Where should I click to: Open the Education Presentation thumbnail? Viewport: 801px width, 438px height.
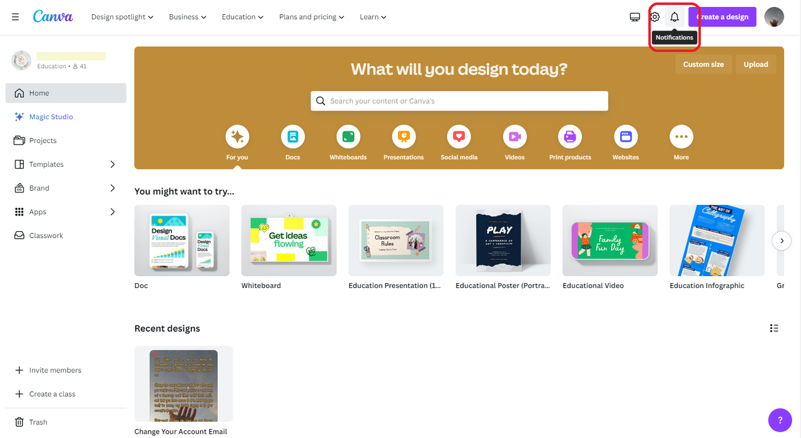click(396, 241)
